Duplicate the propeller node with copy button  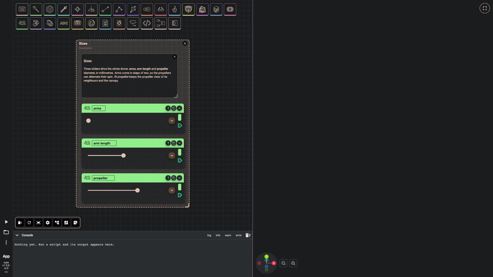tap(174, 178)
